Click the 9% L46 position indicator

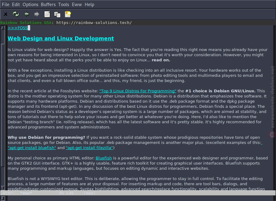coord(66,193)
